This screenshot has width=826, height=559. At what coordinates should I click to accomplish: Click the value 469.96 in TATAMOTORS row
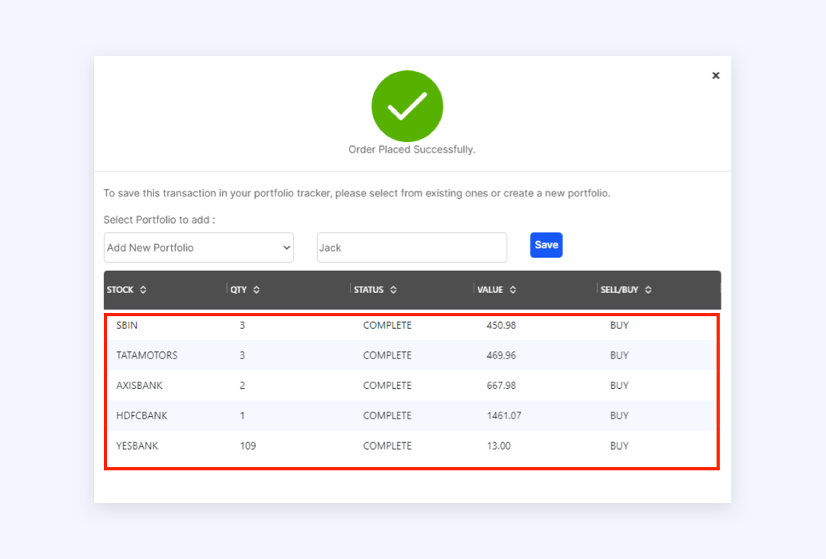tap(502, 355)
